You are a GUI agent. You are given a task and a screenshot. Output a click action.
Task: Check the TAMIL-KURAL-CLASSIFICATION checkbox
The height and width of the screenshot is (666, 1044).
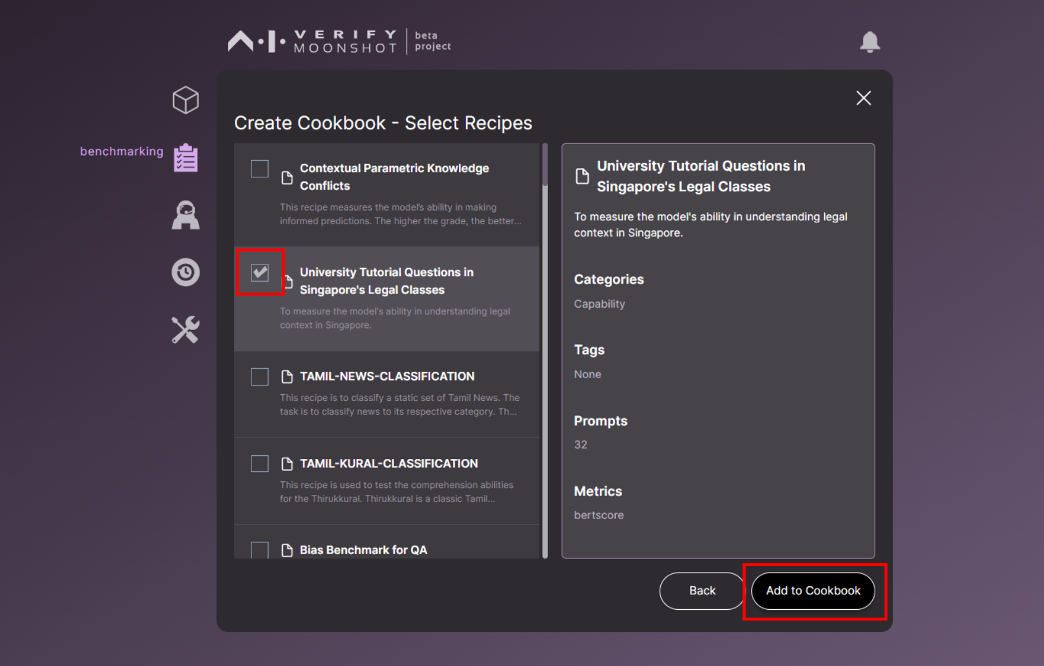pos(259,463)
